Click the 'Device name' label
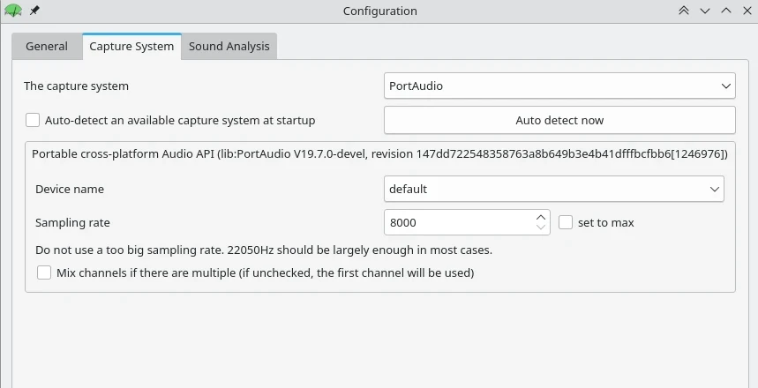This screenshot has height=388, width=758. [x=70, y=189]
